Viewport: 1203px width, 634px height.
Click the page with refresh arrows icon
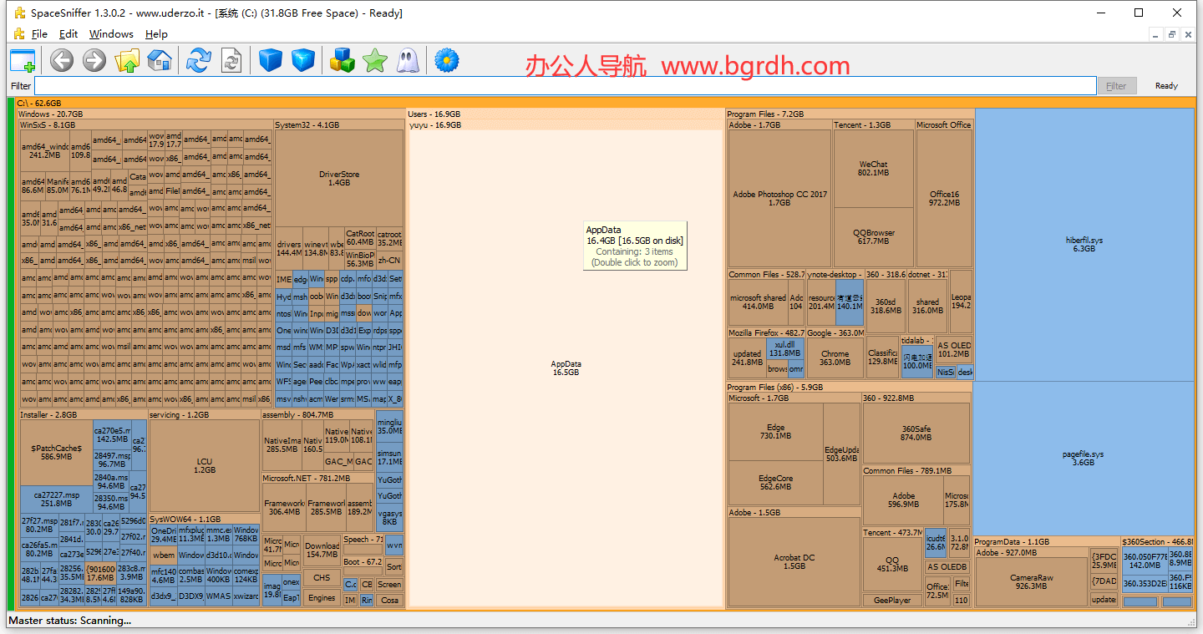pos(231,60)
